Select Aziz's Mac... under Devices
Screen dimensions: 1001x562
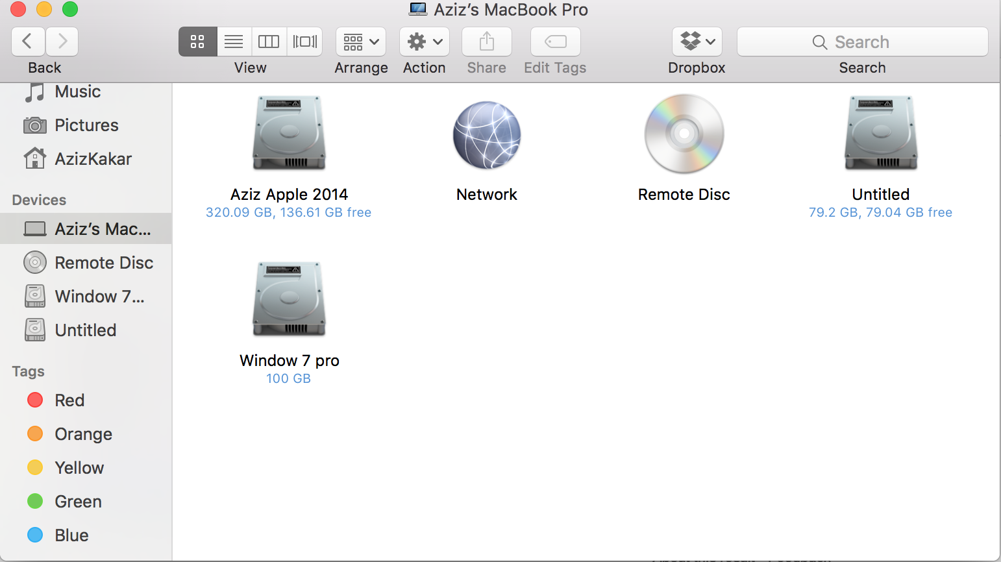click(86, 229)
